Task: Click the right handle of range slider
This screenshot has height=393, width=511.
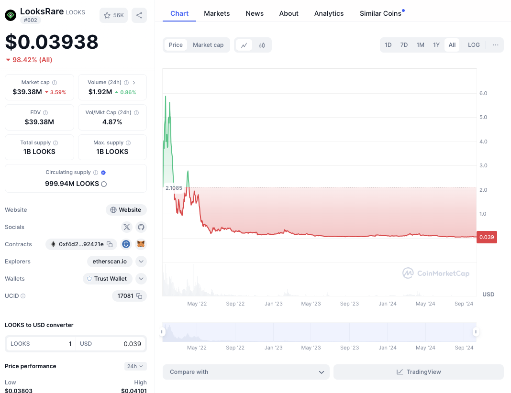Action: tap(476, 332)
